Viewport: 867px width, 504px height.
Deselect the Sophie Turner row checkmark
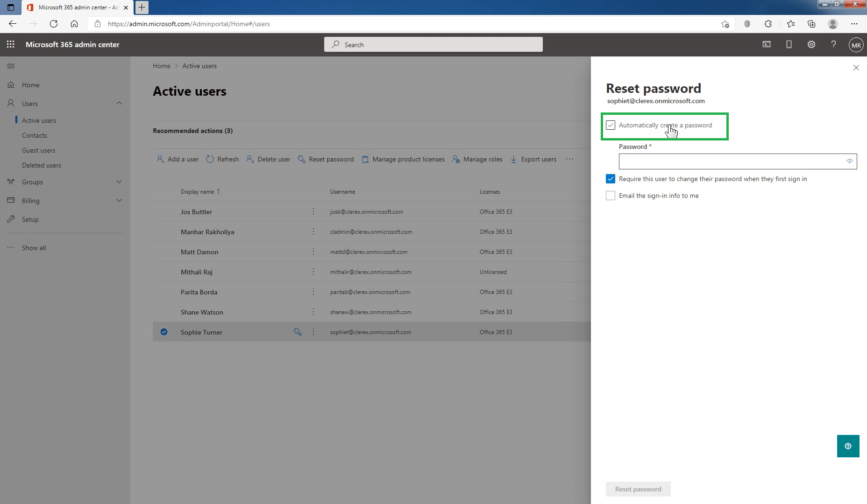click(x=164, y=332)
